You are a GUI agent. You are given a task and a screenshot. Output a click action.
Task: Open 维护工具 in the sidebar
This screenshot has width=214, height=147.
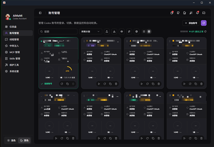click(18, 65)
